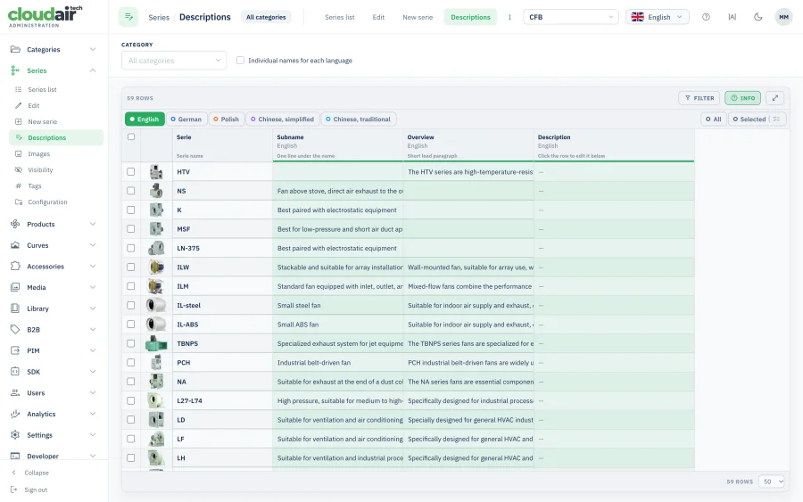Open the New serie tab in header
The height and width of the screenshot is (502, 803).
click(418, 17)
